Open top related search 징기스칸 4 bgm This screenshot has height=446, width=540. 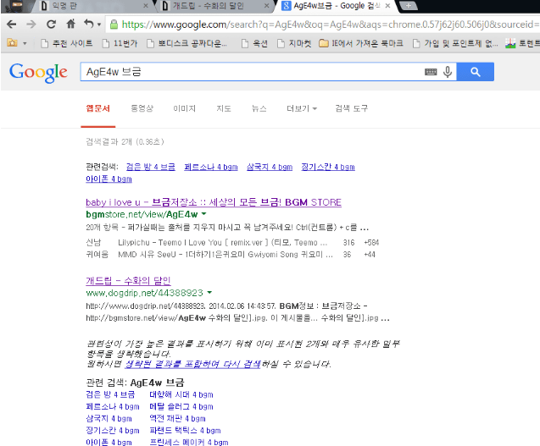328,167
